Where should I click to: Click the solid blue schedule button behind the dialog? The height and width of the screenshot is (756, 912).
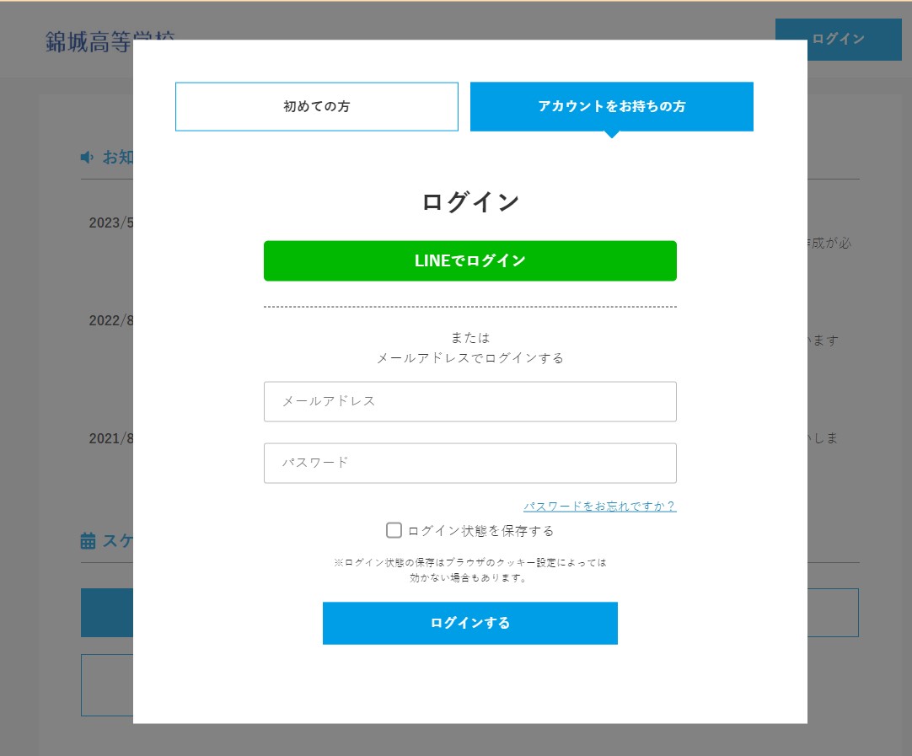(107, 613)
